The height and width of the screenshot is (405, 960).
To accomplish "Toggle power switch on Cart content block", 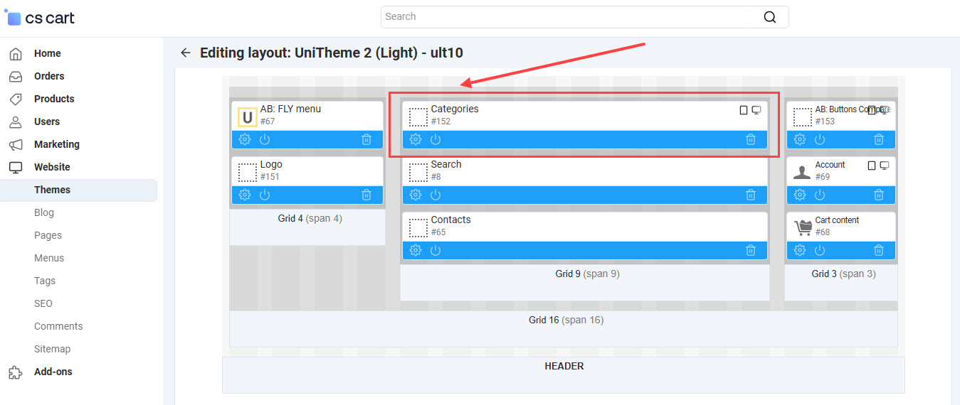I will click(x=820, y=250).
